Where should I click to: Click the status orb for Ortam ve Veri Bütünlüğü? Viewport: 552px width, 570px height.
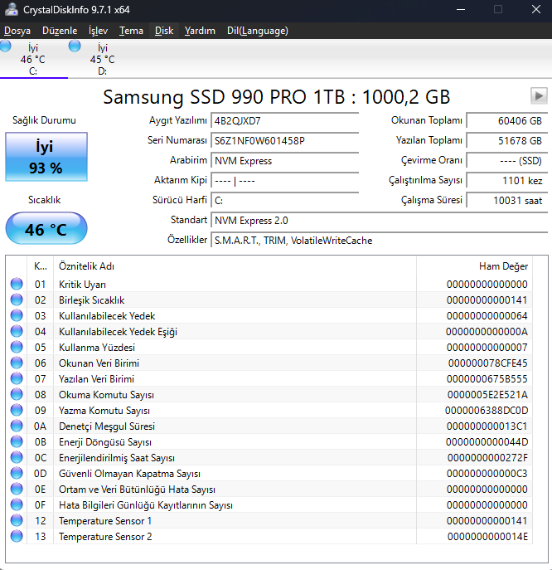(x=17, y=489)
